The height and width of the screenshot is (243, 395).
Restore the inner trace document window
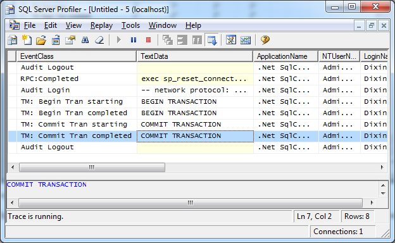click(372, 26)
